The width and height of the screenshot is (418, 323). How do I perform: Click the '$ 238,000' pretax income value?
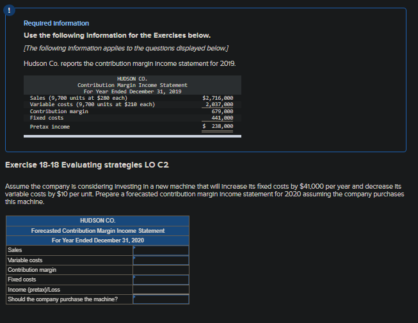point(218,126)
